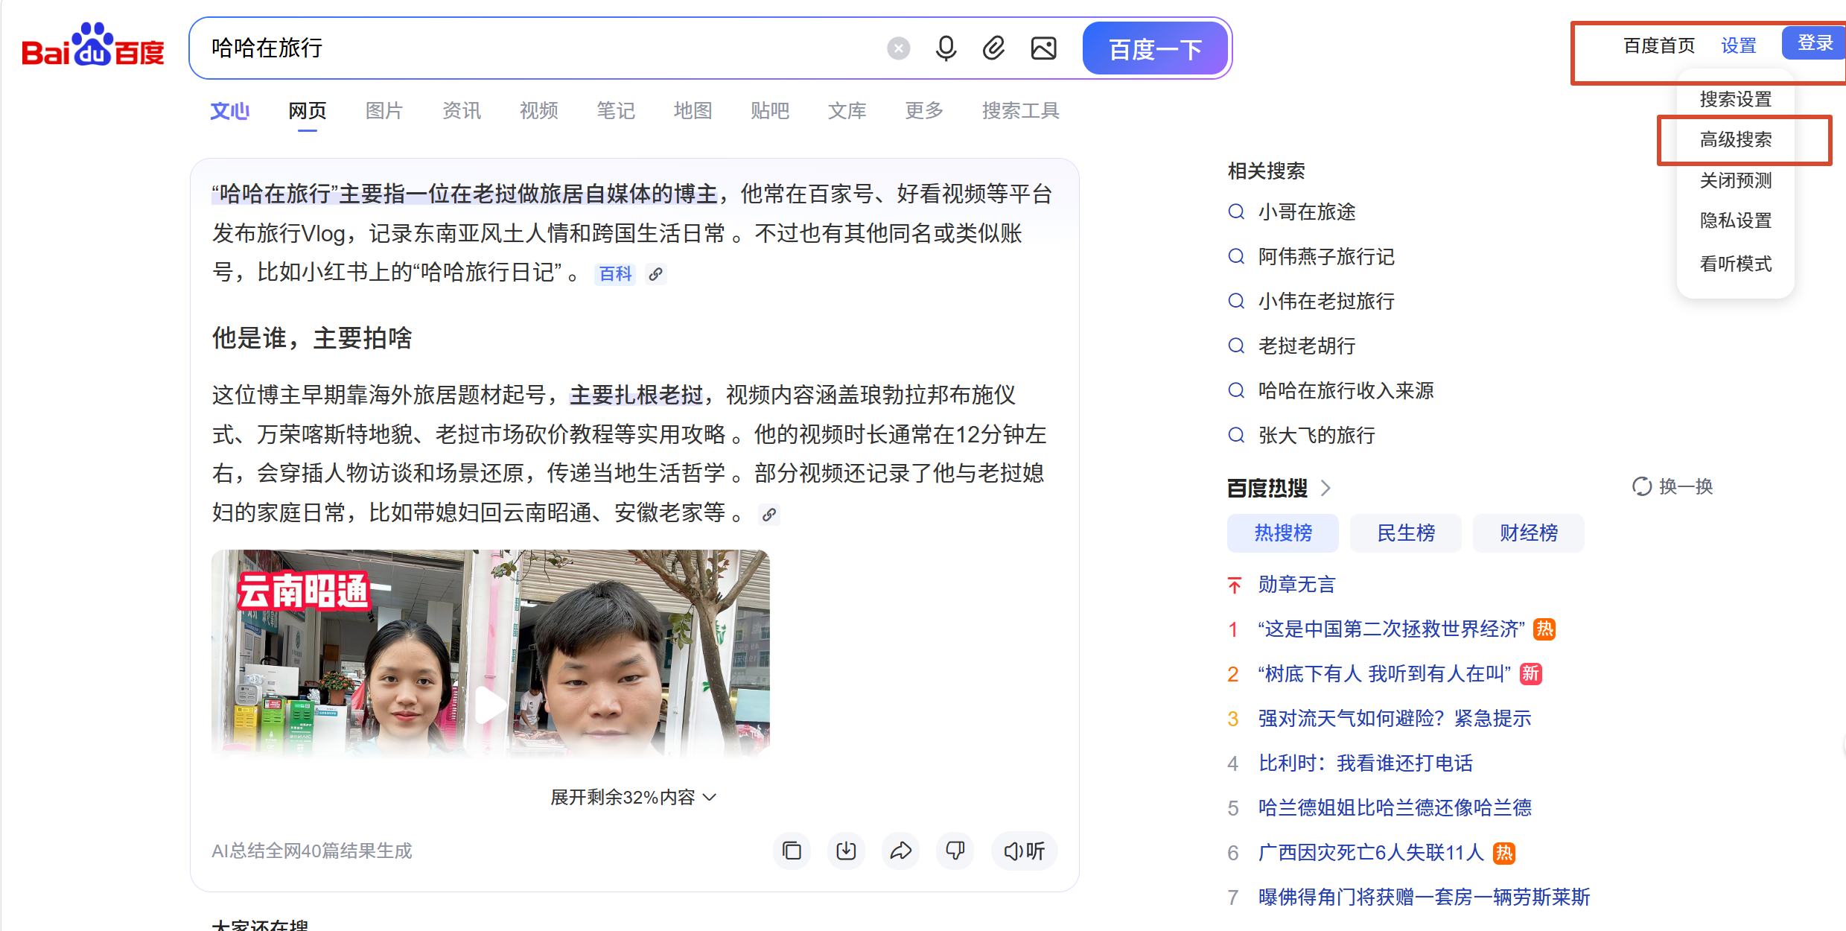Click the 百度一下 search button
1846x931 pixels.
pyautogui.click(x=1155, y=48)
